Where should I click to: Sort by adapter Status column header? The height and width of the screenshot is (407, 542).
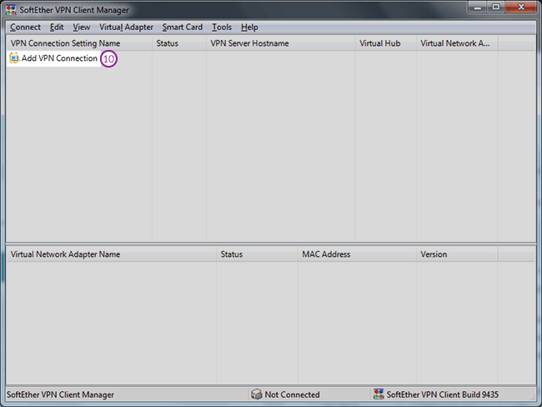257,254
